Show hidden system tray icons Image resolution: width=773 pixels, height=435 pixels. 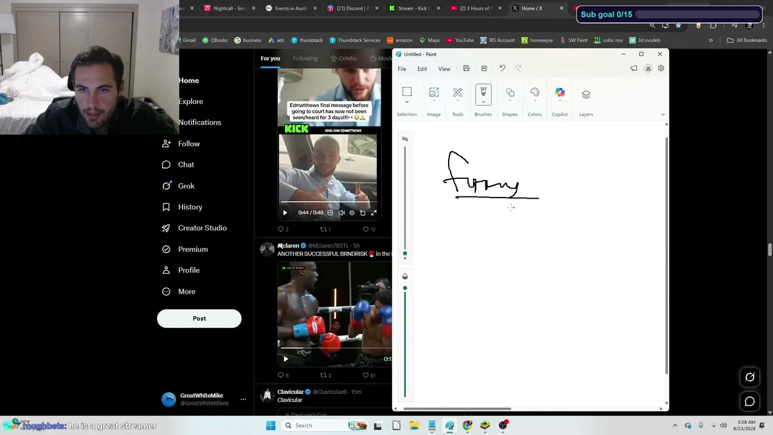(x=675, y=425)
